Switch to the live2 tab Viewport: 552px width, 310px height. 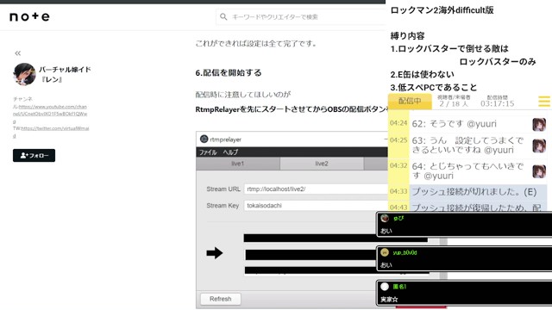click(322, 164)
